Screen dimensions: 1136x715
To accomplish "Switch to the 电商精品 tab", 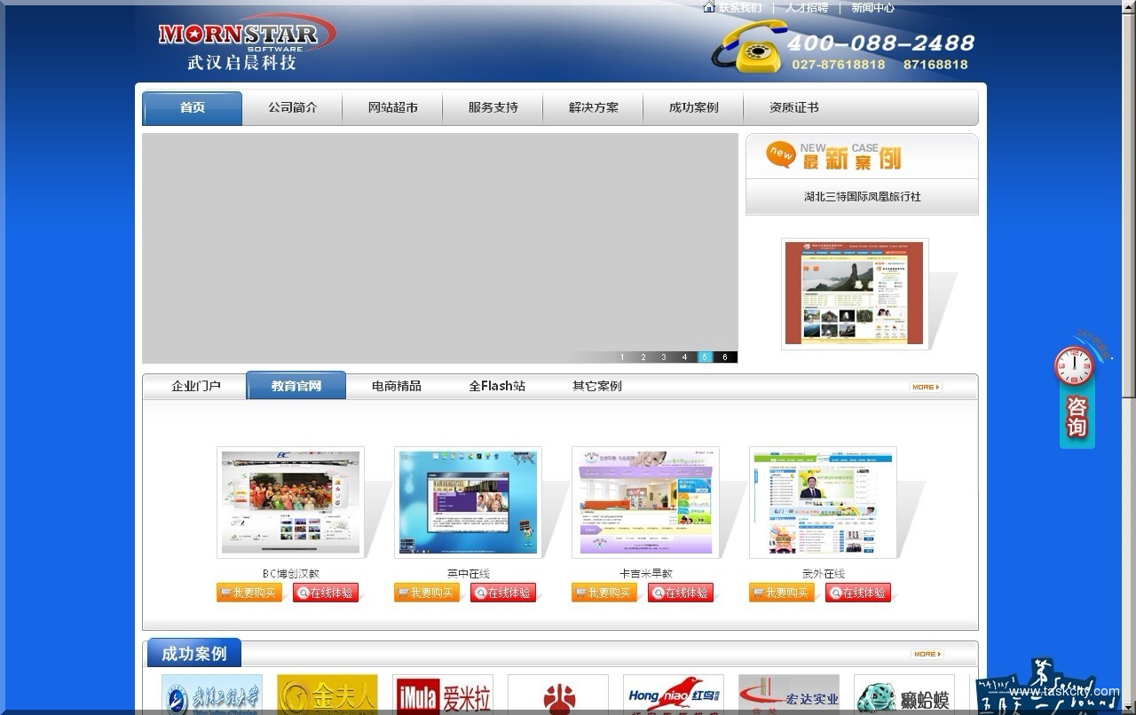I will coord(396,386).
